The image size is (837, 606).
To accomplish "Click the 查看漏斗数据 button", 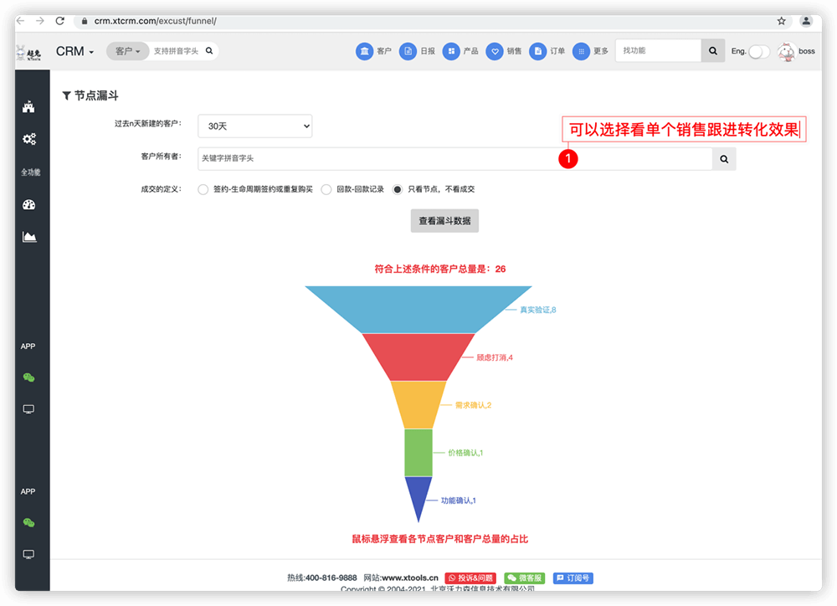I will point(444,221).
